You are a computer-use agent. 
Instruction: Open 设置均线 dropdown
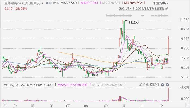tap(161, 3)
